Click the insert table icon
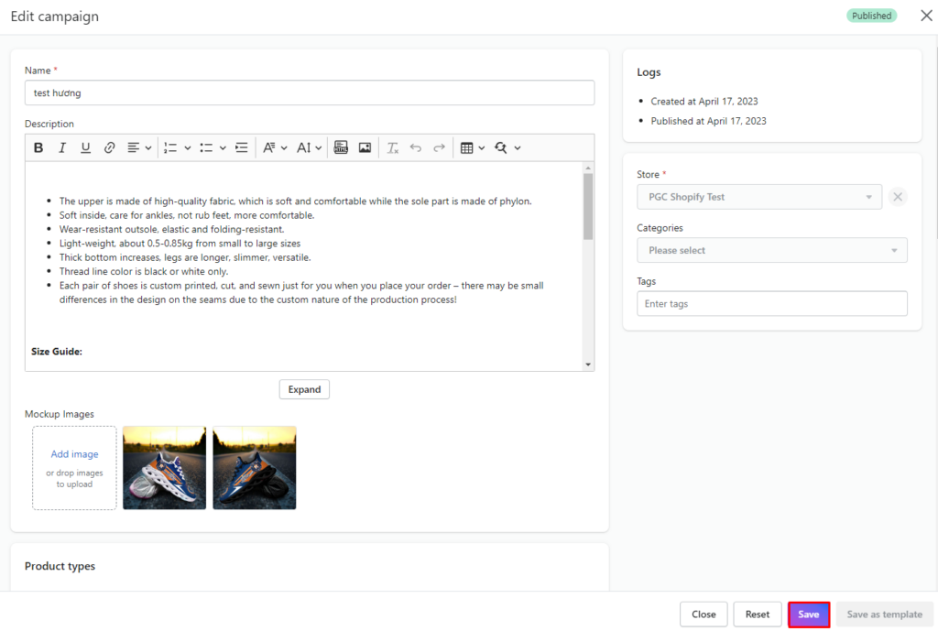The height and width of the screenshot is (631, 938). 467,147
